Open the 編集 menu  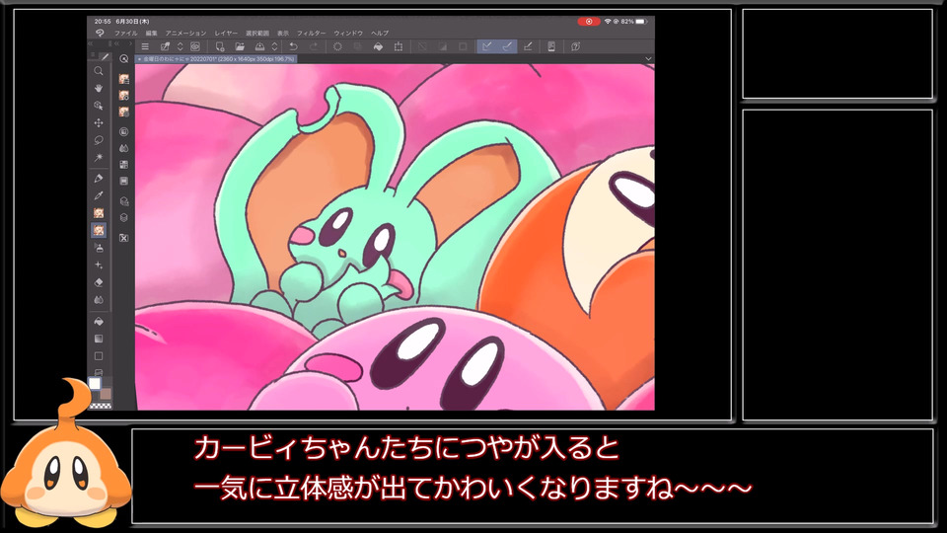coord(152,34)
